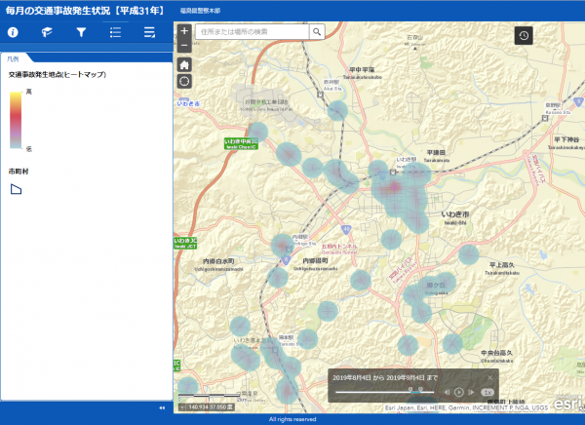Step to next time interval

[x=471, y=392]
